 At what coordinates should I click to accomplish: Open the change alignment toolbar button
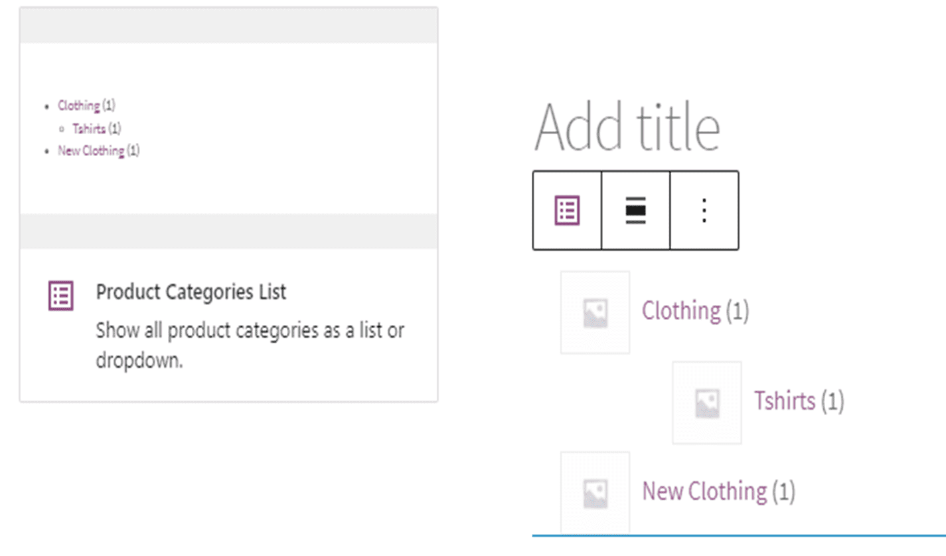coord(636,211)
